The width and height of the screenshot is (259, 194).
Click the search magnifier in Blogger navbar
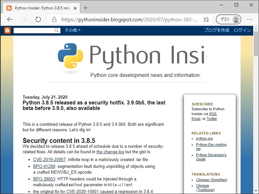57,30
